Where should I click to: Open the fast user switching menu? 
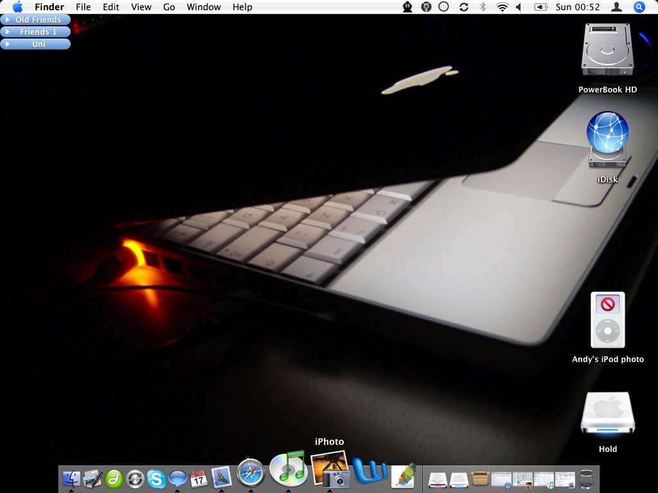click(x=616, y=6)
